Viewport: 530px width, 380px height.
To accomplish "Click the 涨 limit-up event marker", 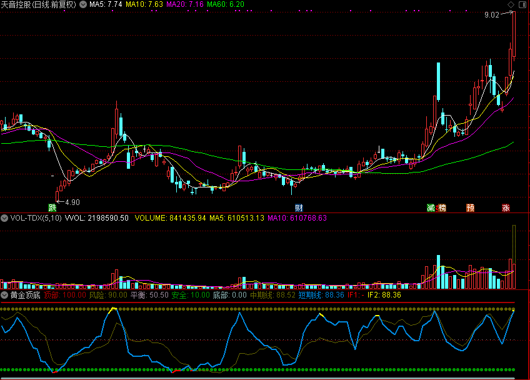I will point(505,207).
